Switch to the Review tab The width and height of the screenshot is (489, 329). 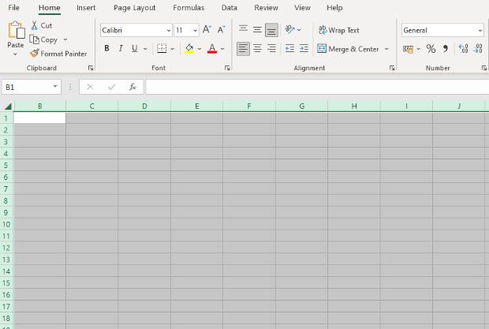pos(266,8)
